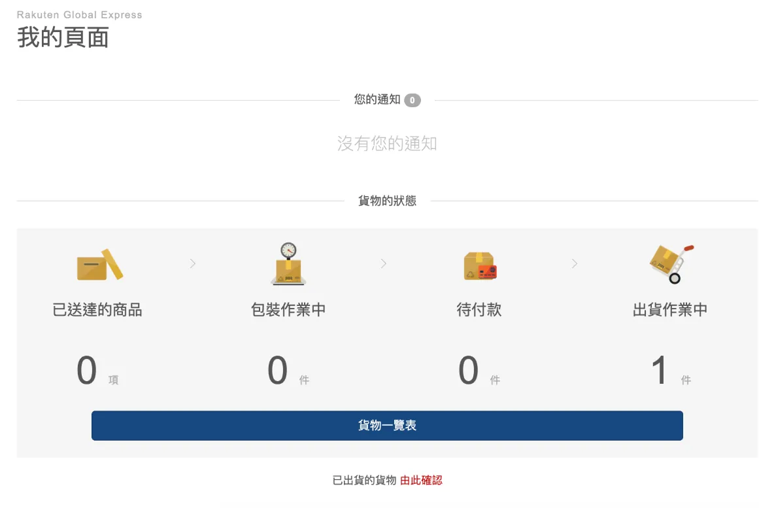
Task: Click the arrow between 包裝作業中 and 待付款
Action: [384, 263]
